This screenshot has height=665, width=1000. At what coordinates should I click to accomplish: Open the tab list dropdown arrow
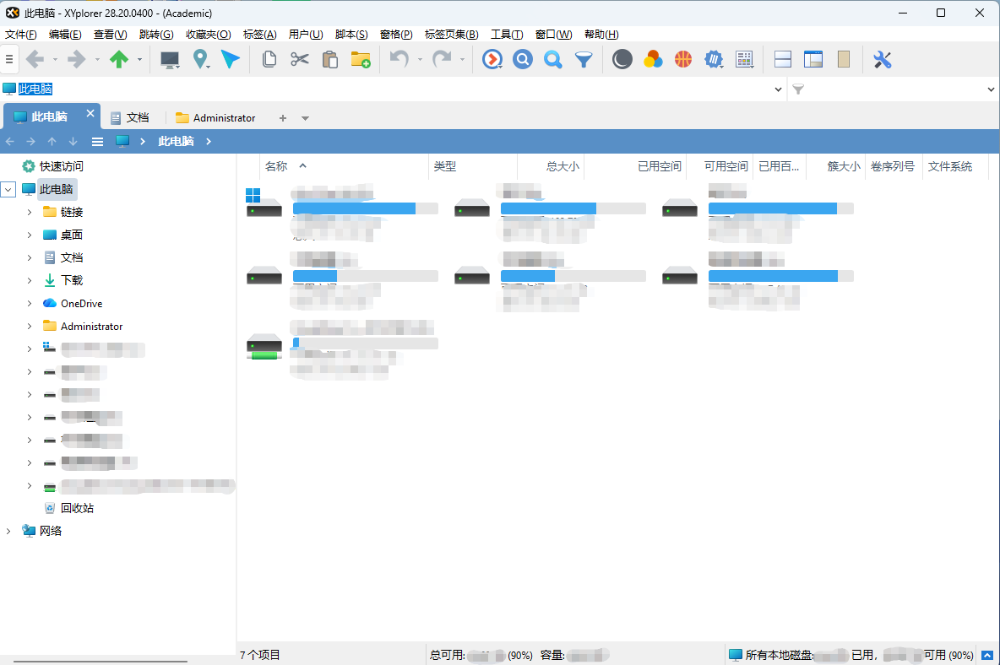pyautogui.click(x=306, y=118)
